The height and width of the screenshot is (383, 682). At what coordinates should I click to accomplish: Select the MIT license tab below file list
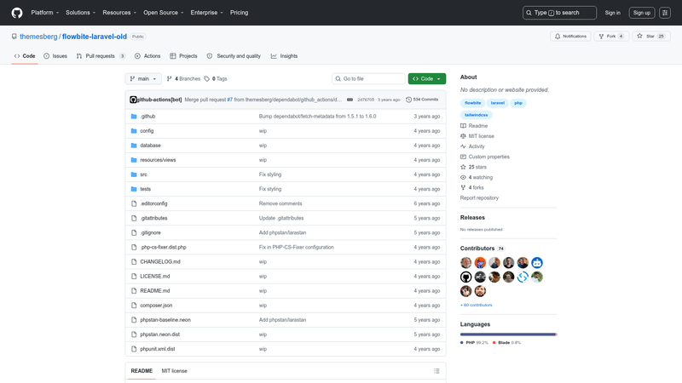tap(175, 371)
